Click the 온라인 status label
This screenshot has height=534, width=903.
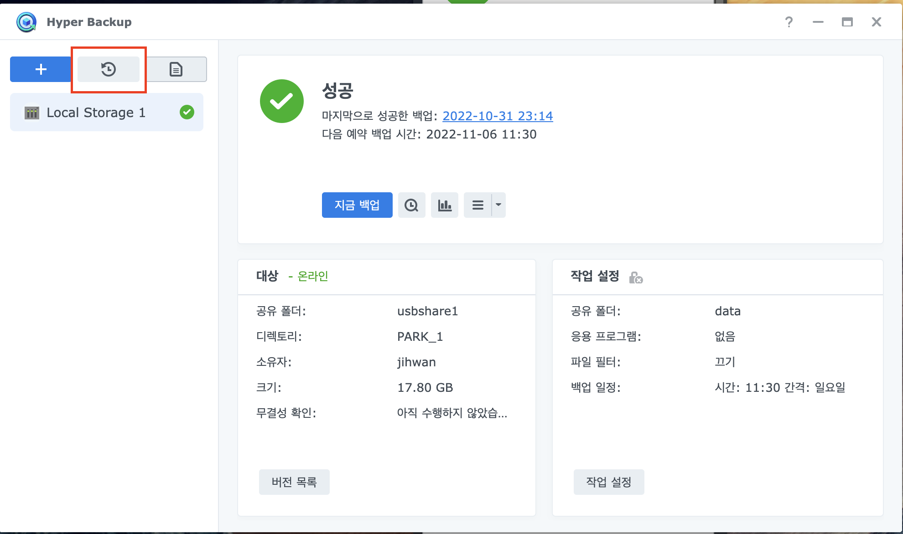tap(312, 276)
